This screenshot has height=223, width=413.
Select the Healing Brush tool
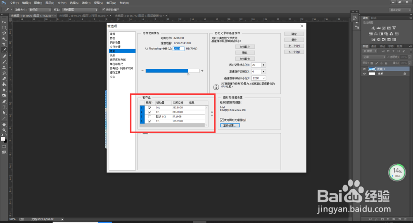tap(4, 56)
